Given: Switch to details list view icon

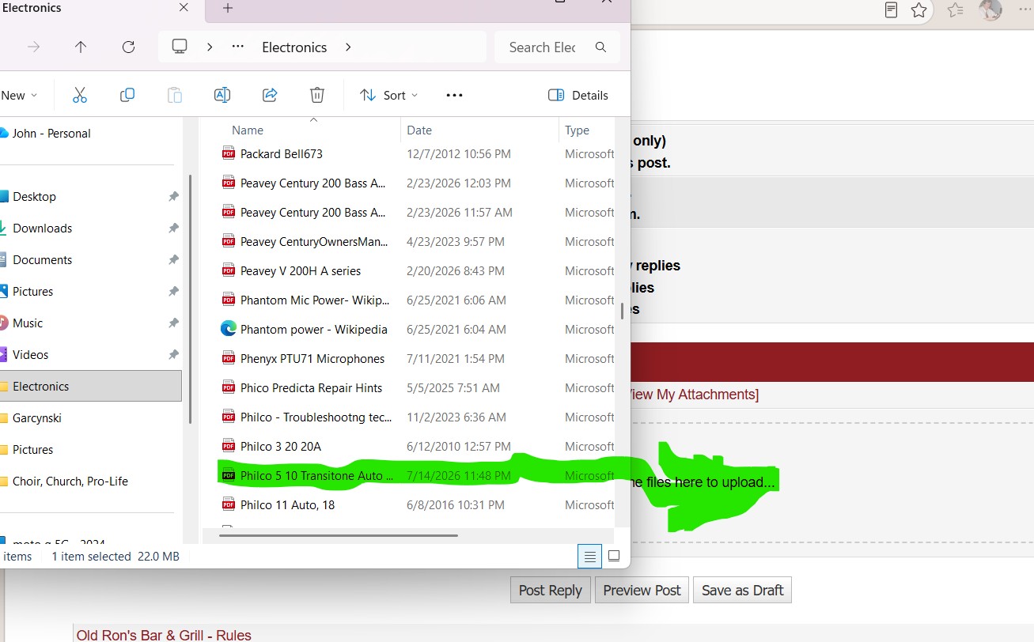Looking at the screenshot, I should tap(589, 557).
